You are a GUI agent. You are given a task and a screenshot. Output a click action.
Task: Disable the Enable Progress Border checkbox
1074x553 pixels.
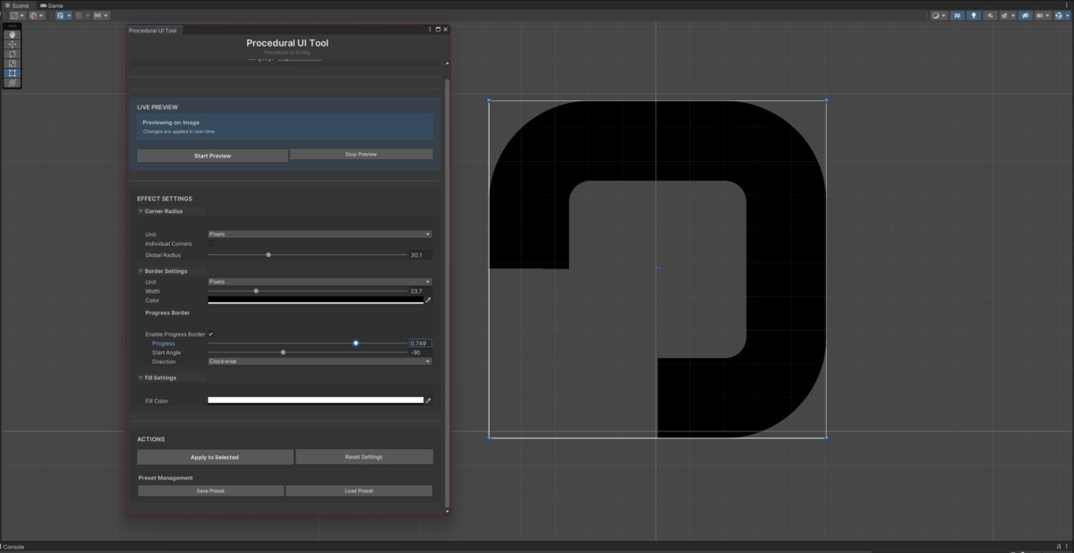(211, 334)
